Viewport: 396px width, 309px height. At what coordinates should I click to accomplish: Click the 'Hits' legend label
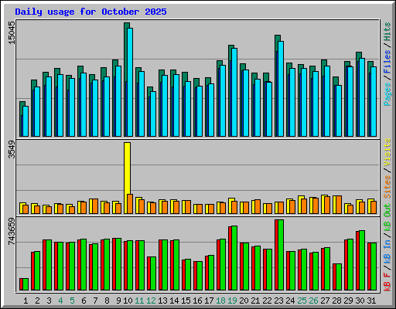[387, 32]
